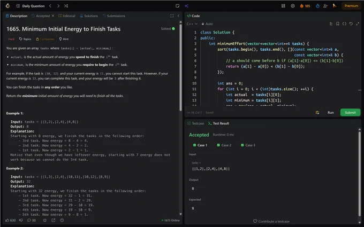Open the Daily Question problem list
This screenshot has height=227, width=364.
coord(31,6)
